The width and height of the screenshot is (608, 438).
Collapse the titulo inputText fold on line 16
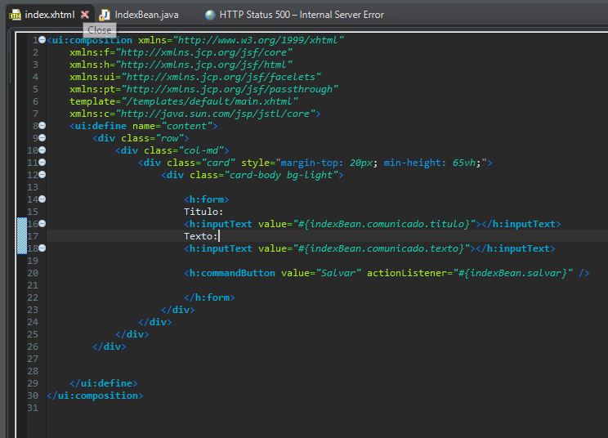(42, 223)
